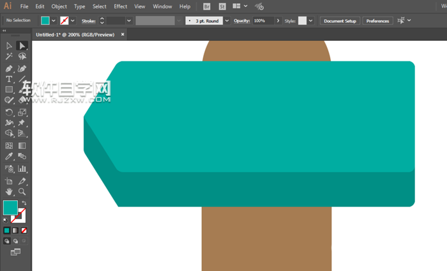The height and width of the screenshot is (271, 447).
Task: Select the Pen tool
Action: pyautogui.click(x=9, y=68)
